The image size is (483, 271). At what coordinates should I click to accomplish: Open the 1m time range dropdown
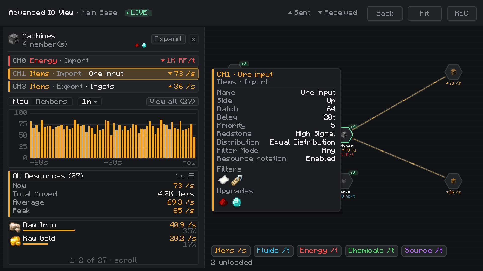90,101
